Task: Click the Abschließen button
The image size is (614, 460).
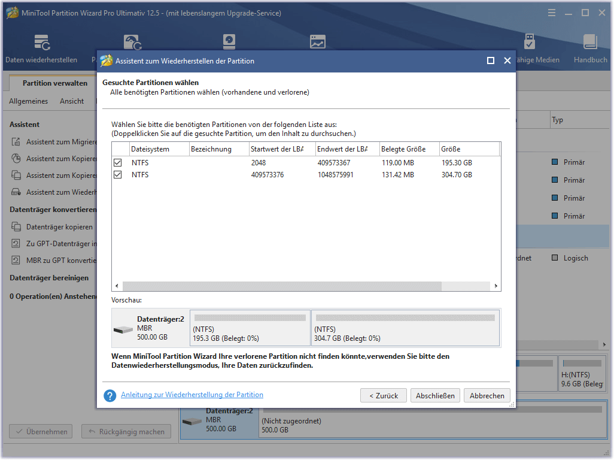Action: pyautogui.click(x=435, y=396)
